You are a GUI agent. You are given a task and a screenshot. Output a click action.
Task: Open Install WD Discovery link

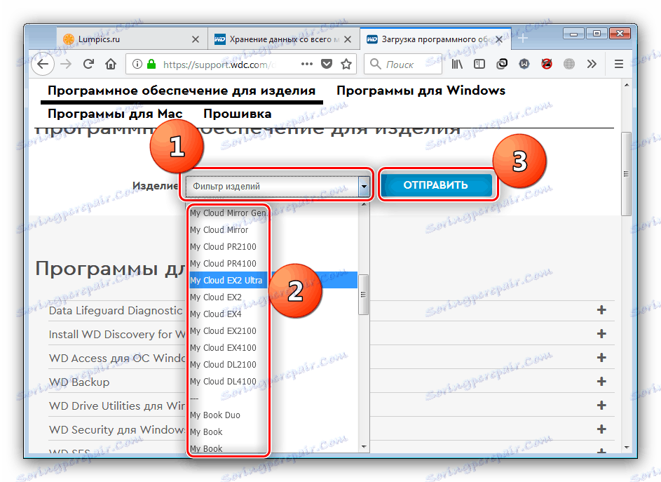(117, 334)
